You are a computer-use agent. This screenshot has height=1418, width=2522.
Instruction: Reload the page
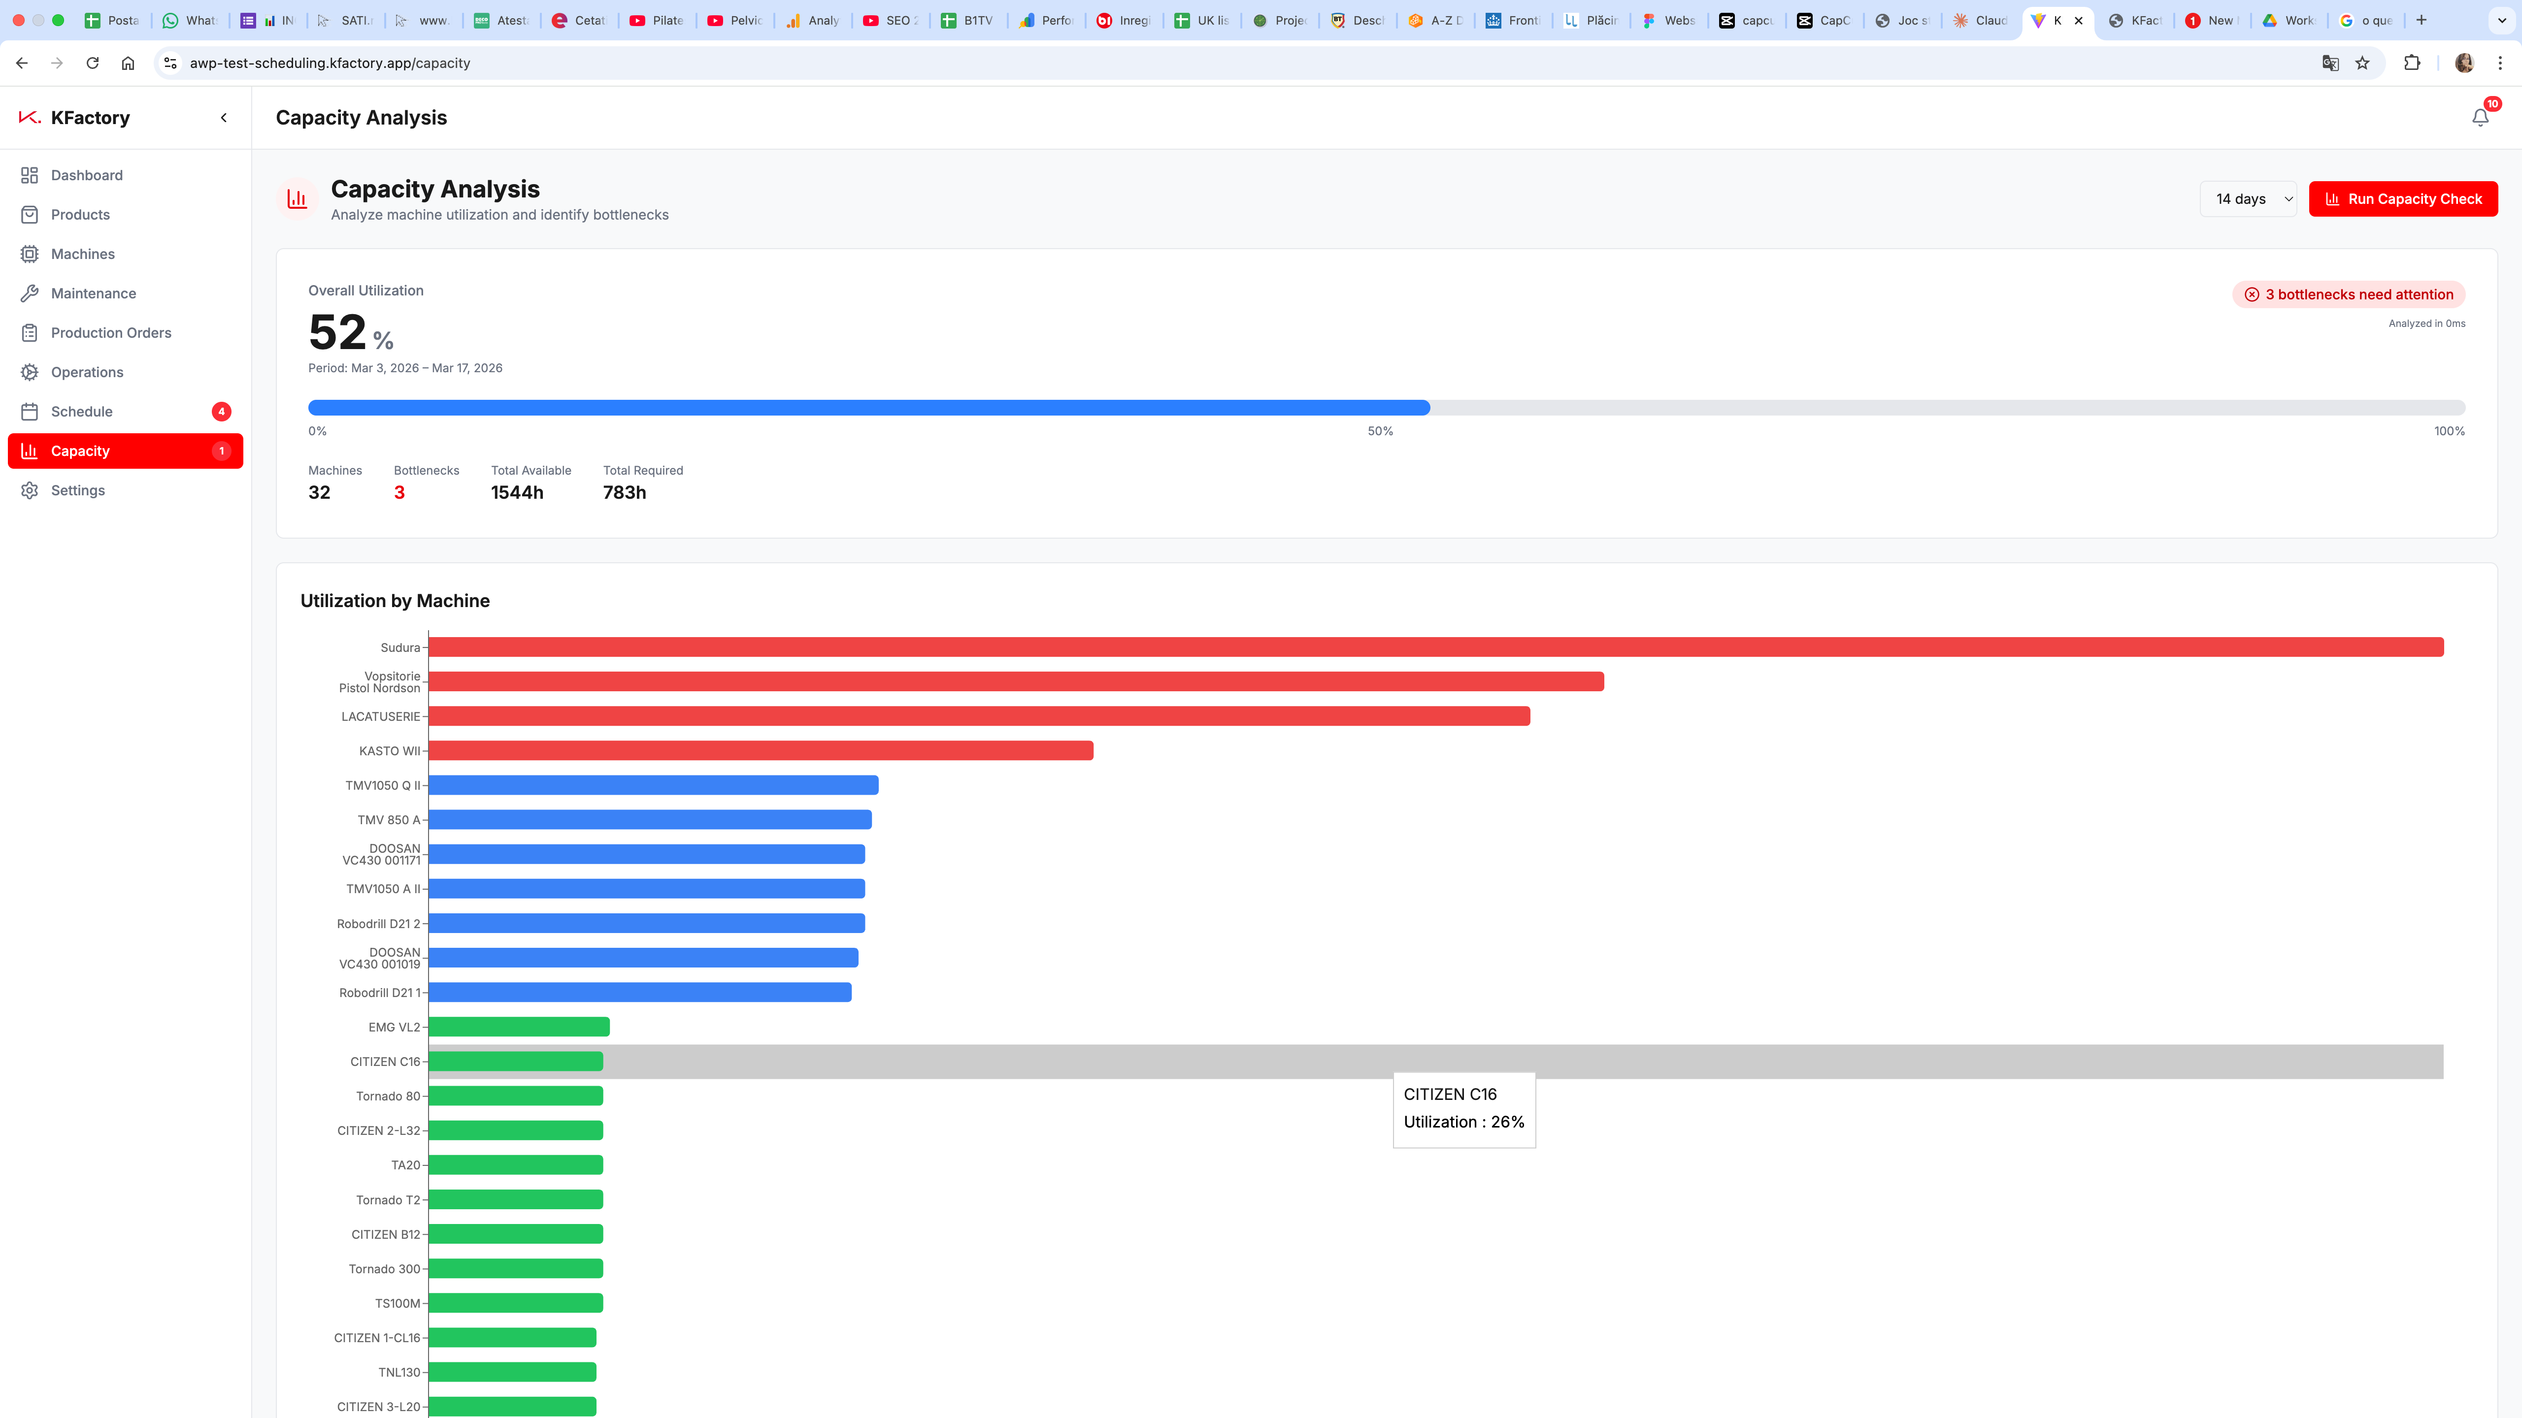tap(92, 63)
